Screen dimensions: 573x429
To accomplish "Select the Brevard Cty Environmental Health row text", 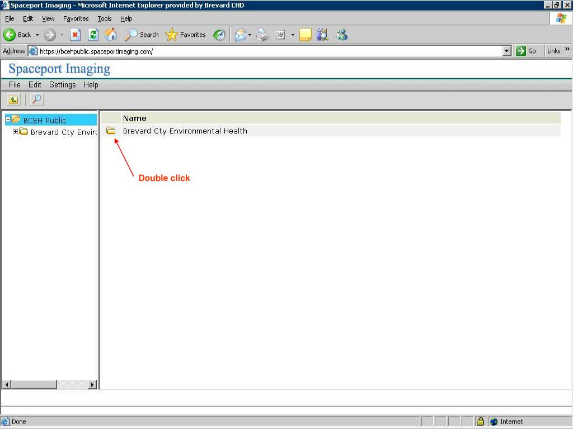I will pos(185,131).
